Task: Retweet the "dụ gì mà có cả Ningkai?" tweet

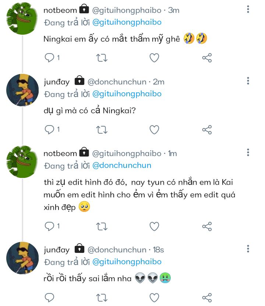Action: [102, 130]
